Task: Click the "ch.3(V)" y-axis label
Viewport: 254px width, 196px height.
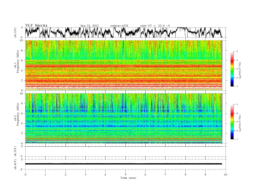Action: tap(15, 151)
